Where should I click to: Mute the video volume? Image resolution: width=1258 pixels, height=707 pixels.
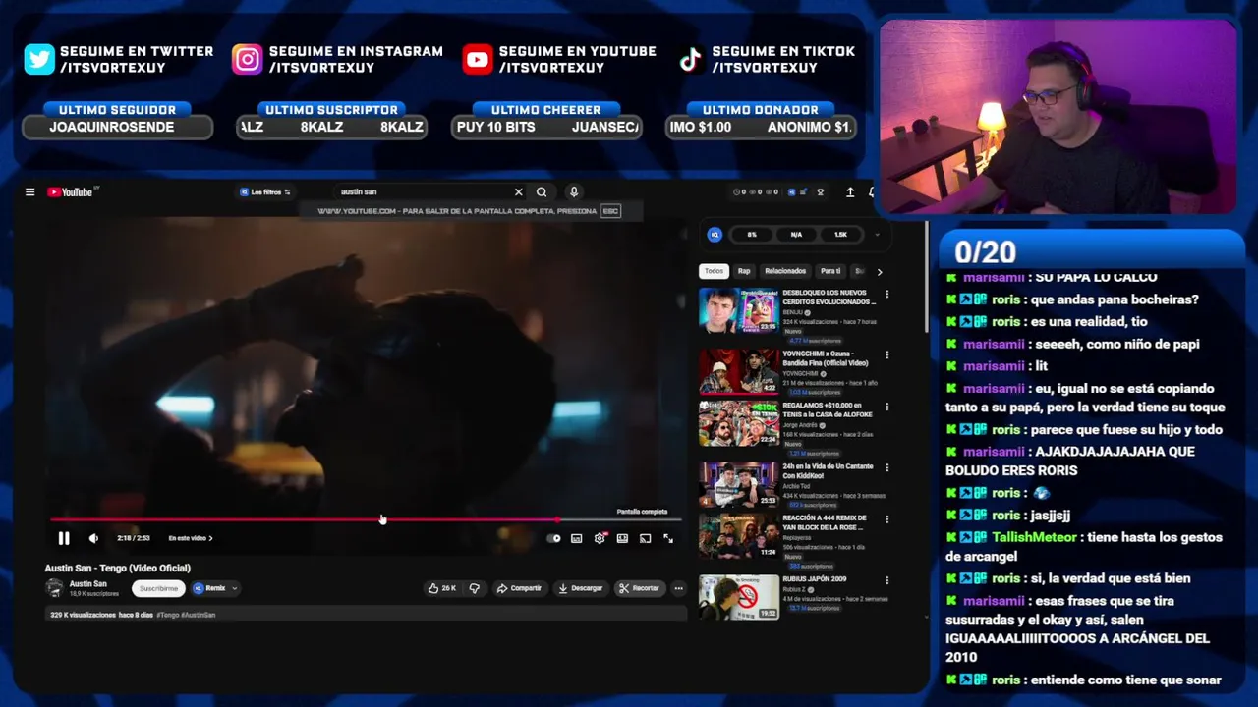(93, 538)
